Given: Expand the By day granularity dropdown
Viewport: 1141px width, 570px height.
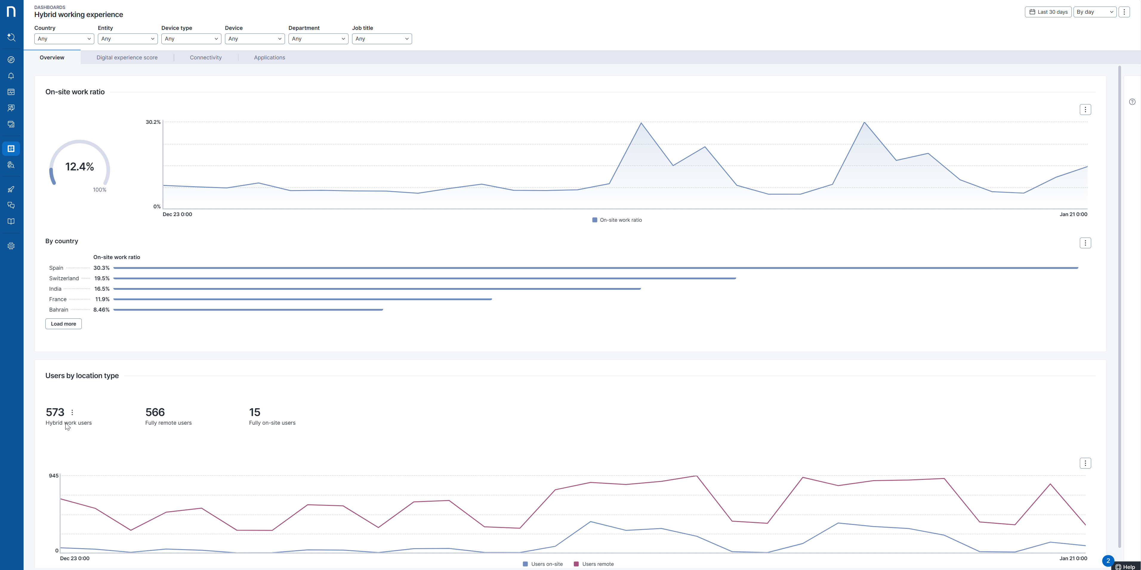Looking at the screenshot, I should [1094, 12].
